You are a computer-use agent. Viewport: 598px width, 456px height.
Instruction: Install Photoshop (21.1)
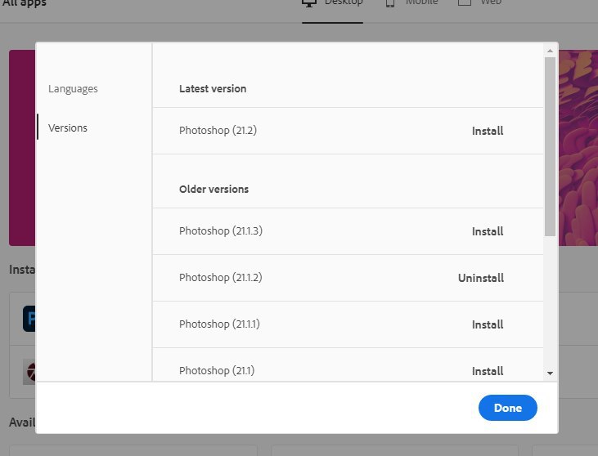tap(488, 371)
